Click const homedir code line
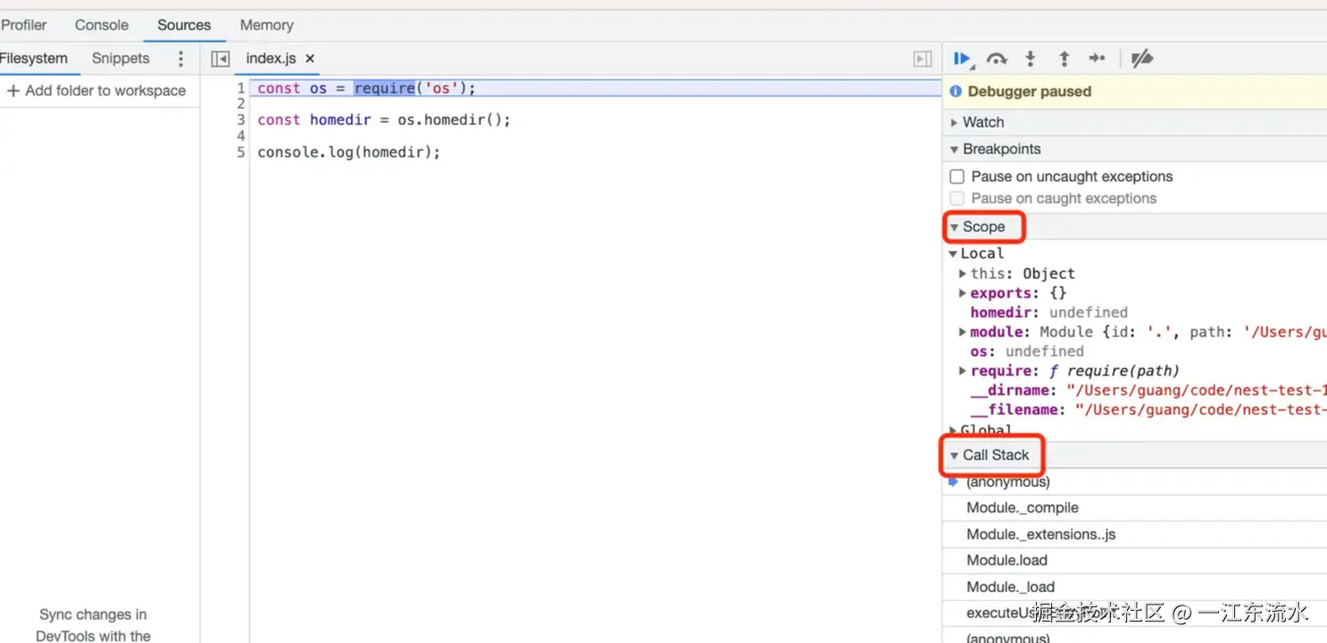This screenshot has height=643, width=1327. 384,120
